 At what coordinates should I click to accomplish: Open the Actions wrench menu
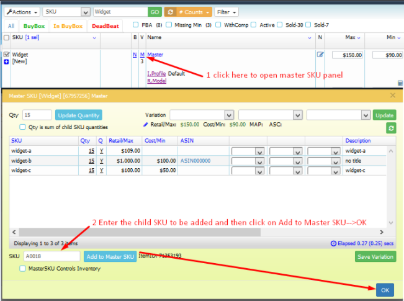click(24, 12)
